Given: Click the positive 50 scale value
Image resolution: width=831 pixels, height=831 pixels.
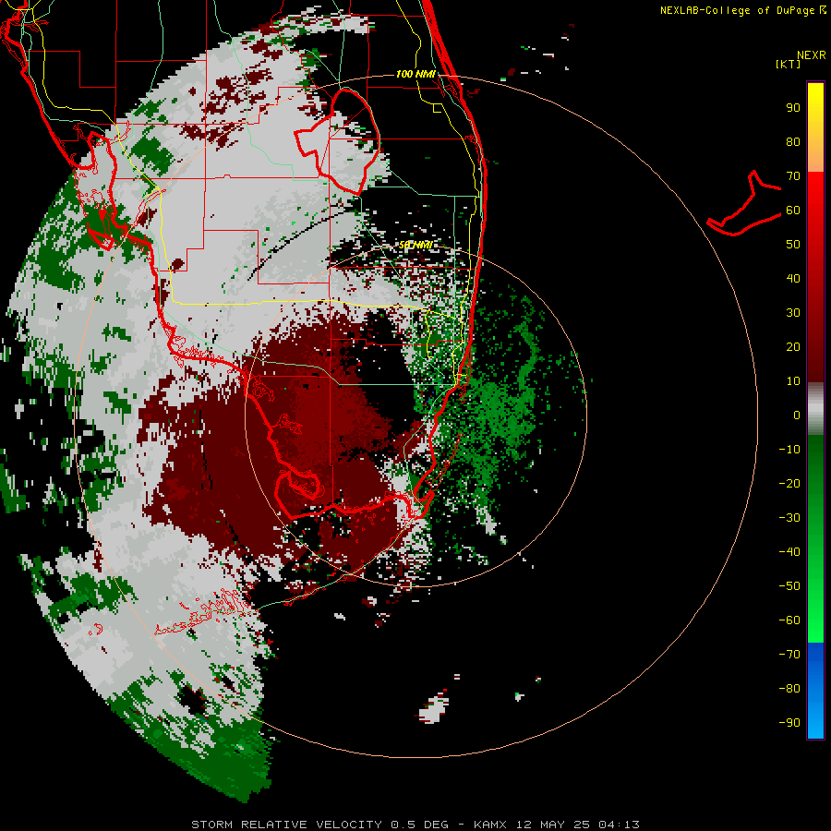Looking at the screenshot, I should coord(793,245).
